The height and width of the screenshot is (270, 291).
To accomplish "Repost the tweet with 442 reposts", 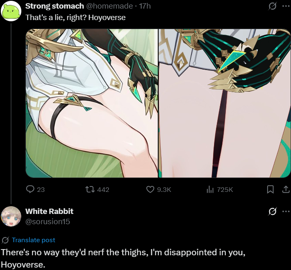I will coord(90,189).
